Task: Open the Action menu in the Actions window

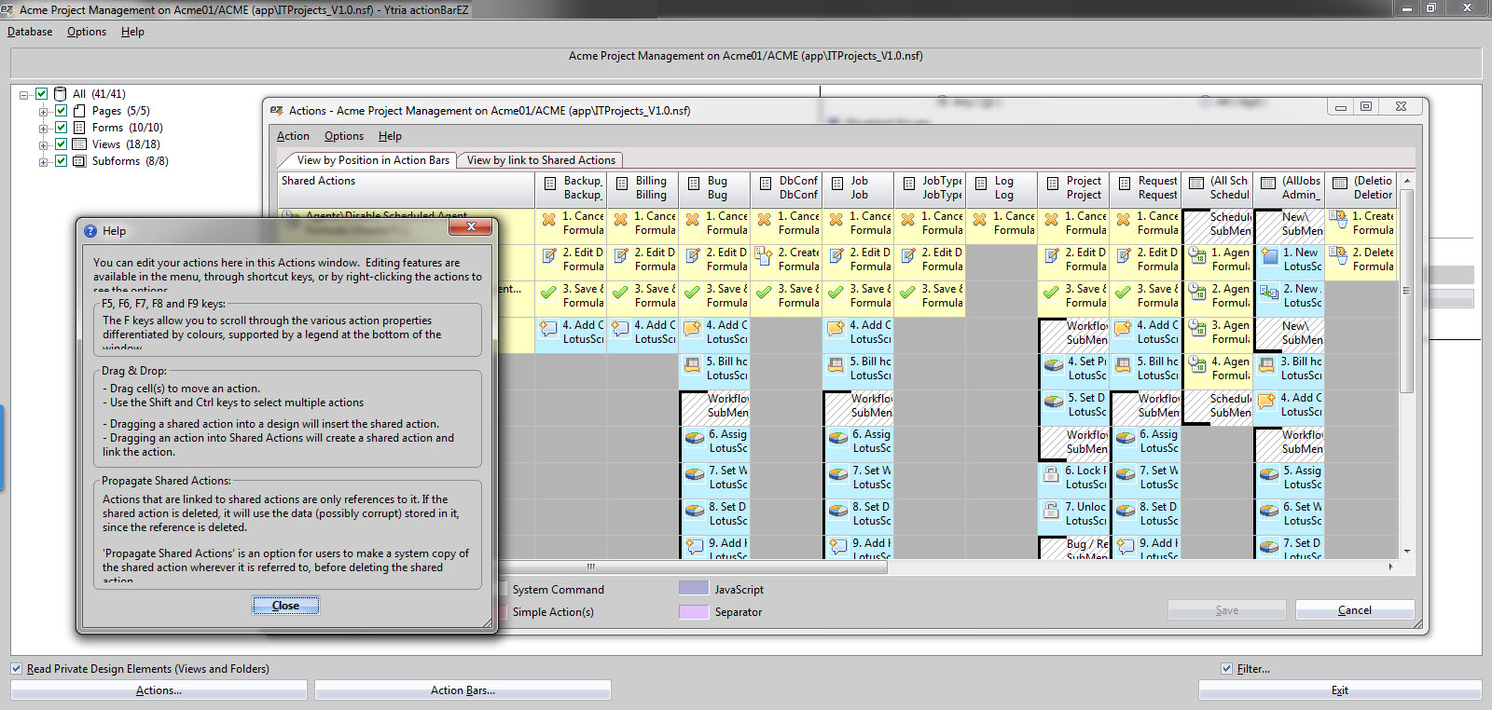Action: click(293, 136)
